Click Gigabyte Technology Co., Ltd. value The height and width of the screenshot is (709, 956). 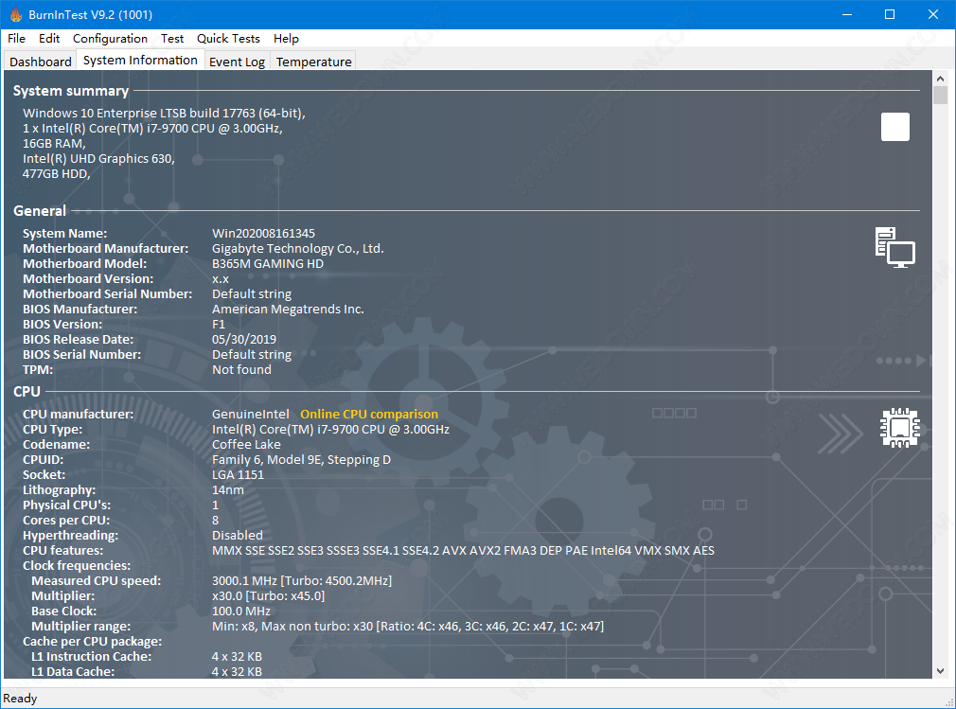[x=297, y=249]
